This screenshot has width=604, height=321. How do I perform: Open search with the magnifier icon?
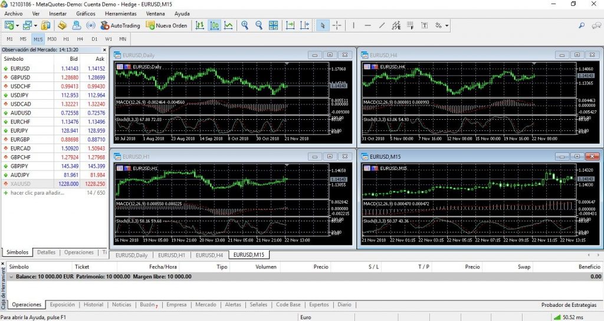pos(582,25)
